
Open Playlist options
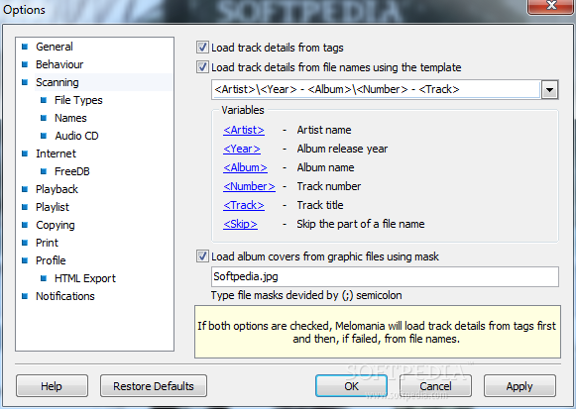coord(53,207)
